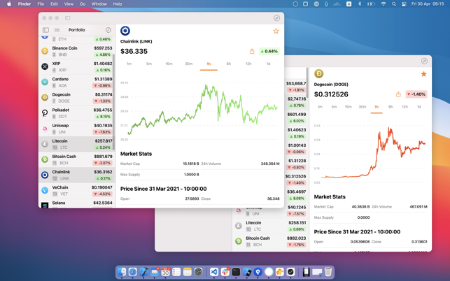The height and width of the screenshot is (281, 450).
Task: Select the 6h interval in Dogecoin chart
Action: pyautogui.click(x=391, y=107)
